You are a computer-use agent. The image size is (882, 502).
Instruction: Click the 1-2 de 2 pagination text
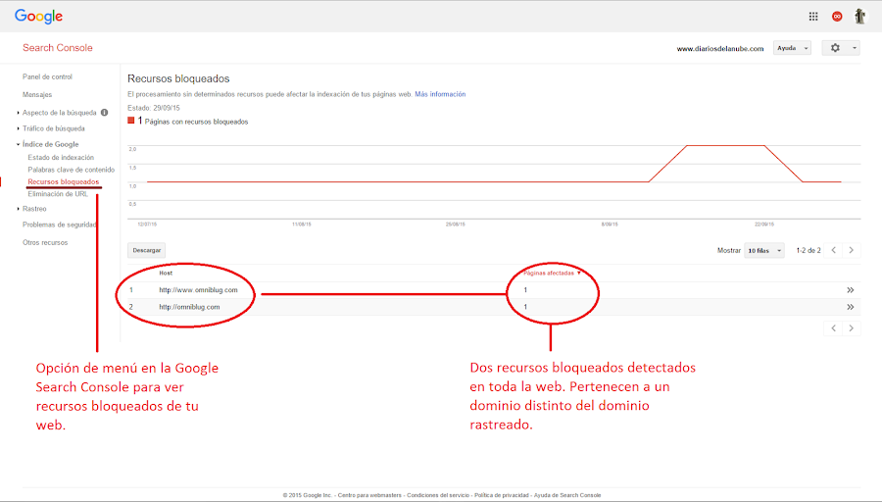[x=808, y=250]
